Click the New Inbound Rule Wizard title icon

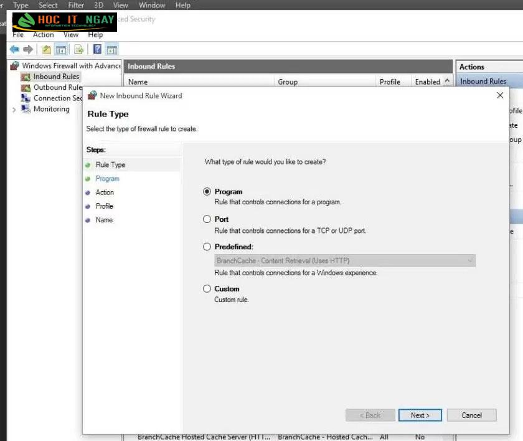coord(92,95)
